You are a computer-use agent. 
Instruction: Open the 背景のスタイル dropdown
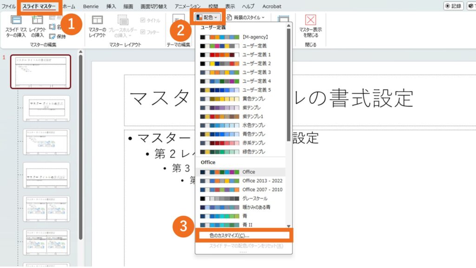click(x=245, y=17)
